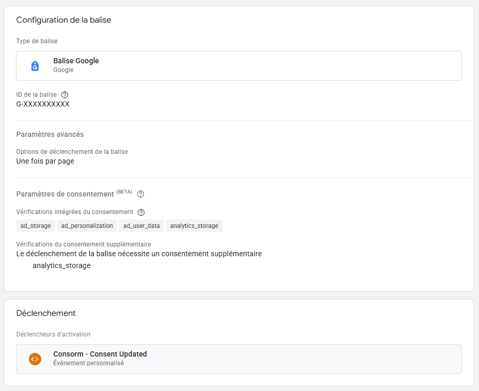Screen dimensions: 479x391
Task: Click the analytics_storage consent chip
Action: pyautogui.click(x=194, y=226)
